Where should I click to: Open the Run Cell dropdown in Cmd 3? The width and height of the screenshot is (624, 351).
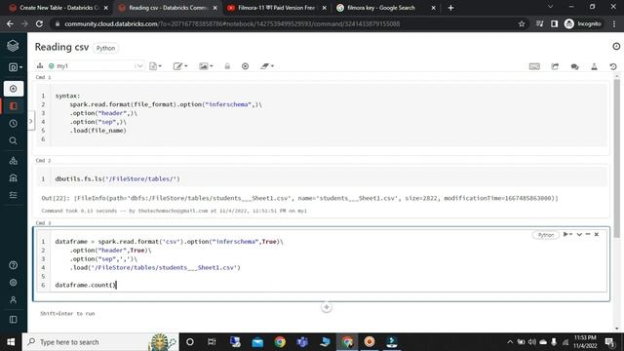[567, 234]
